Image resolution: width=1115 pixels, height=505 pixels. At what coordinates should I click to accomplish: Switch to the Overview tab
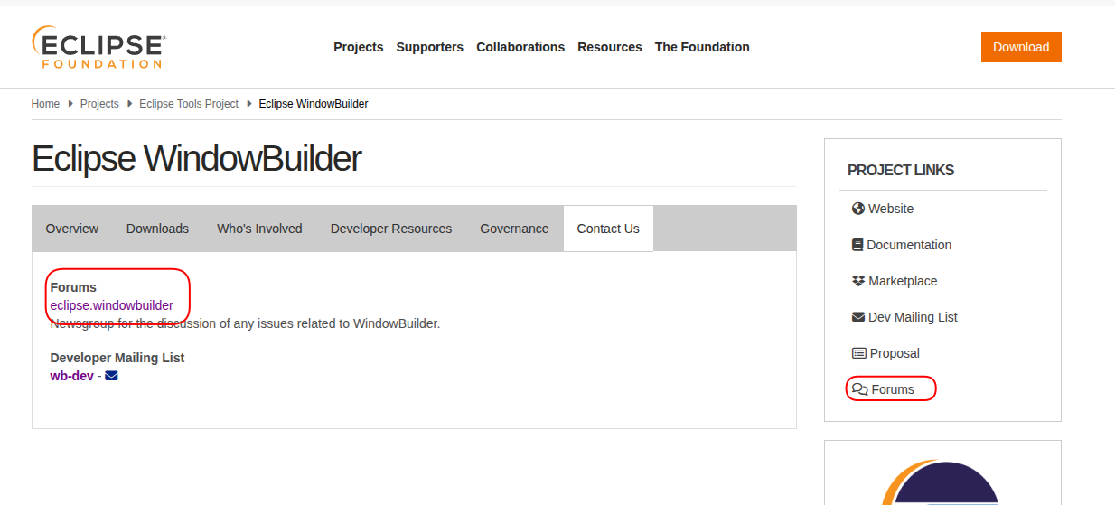pos(72,229)
